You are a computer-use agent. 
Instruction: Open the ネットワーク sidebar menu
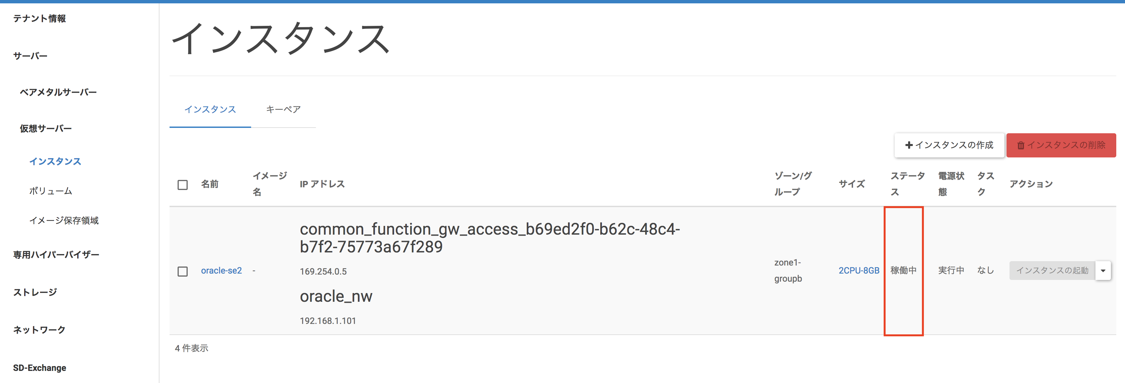click(x=39, y=330)
